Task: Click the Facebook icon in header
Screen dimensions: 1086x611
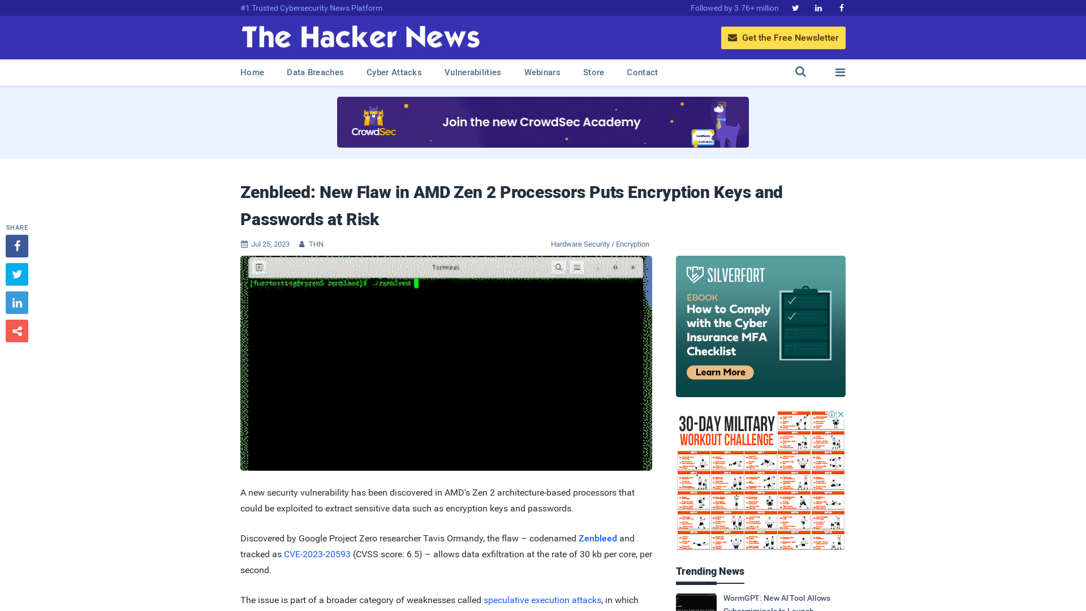Action: [x=841, y=7]
